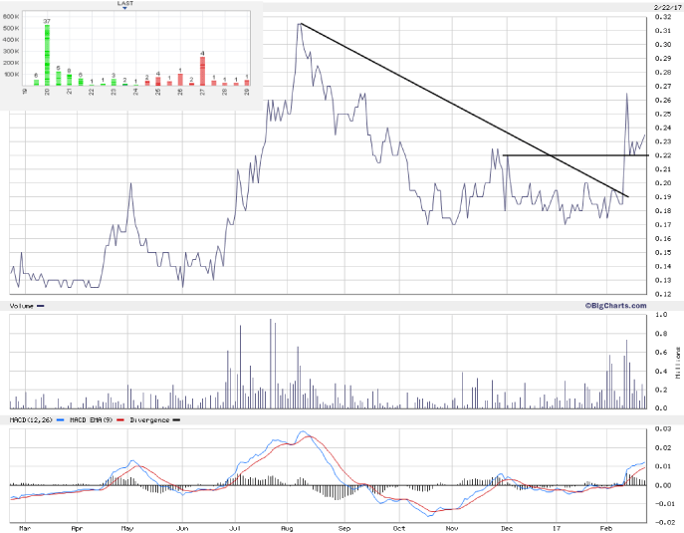Click the Dec label on the time axis

pyautogui.click(x=506, y=523)
